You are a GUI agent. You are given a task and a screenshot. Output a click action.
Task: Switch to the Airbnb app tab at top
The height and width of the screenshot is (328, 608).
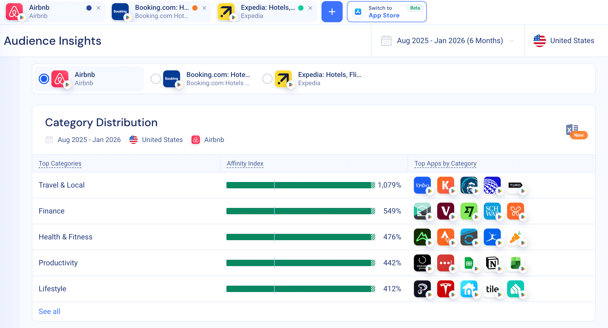tap(55, 12)
